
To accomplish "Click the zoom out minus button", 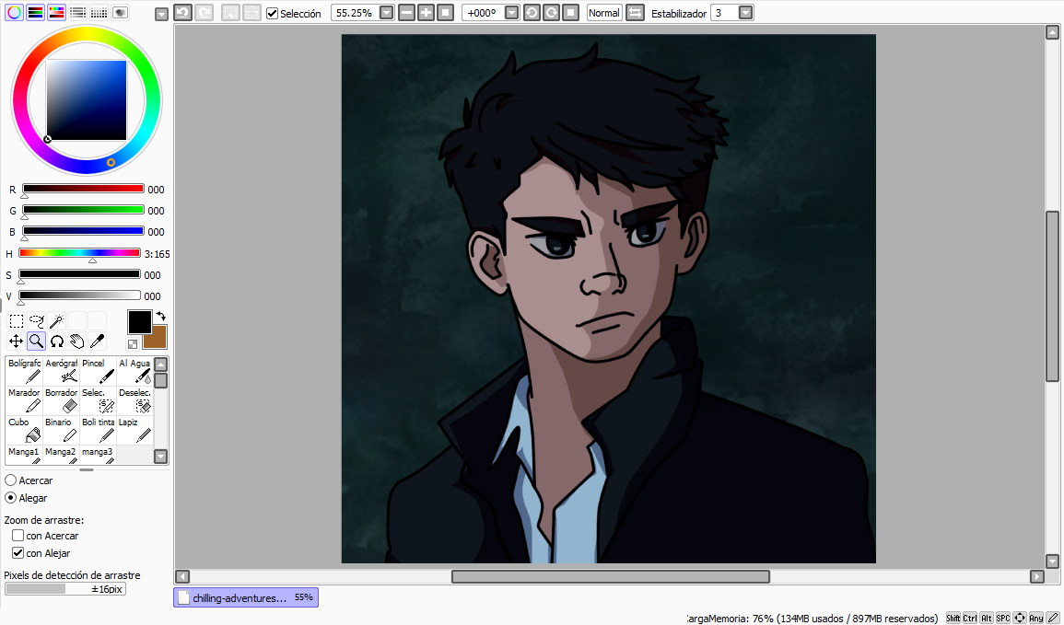I will click(406, 13).
